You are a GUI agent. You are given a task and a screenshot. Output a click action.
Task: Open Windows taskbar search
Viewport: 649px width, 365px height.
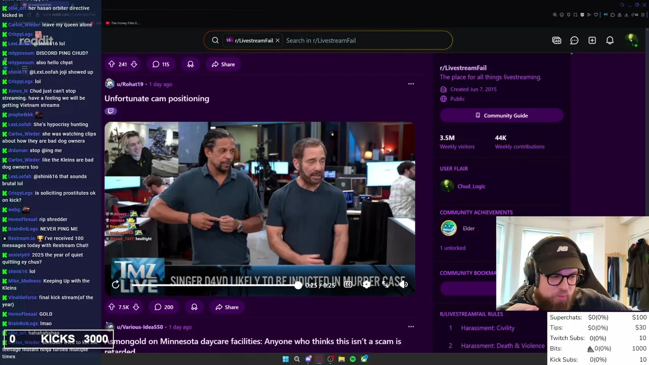click(x=297, y=359)
